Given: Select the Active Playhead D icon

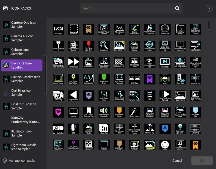Looking at the screenshot, I should coord(58,46).
